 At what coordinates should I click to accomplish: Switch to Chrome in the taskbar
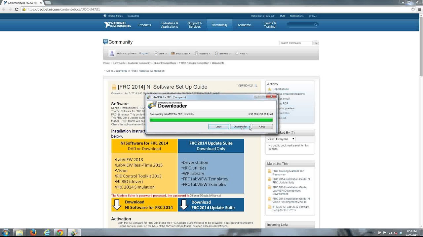click(x=60, y=232)
